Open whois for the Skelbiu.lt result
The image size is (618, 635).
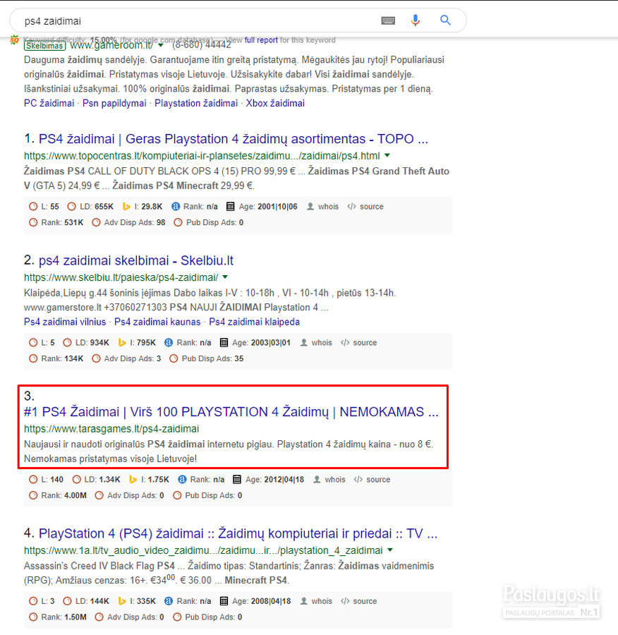tap(316, 343)
